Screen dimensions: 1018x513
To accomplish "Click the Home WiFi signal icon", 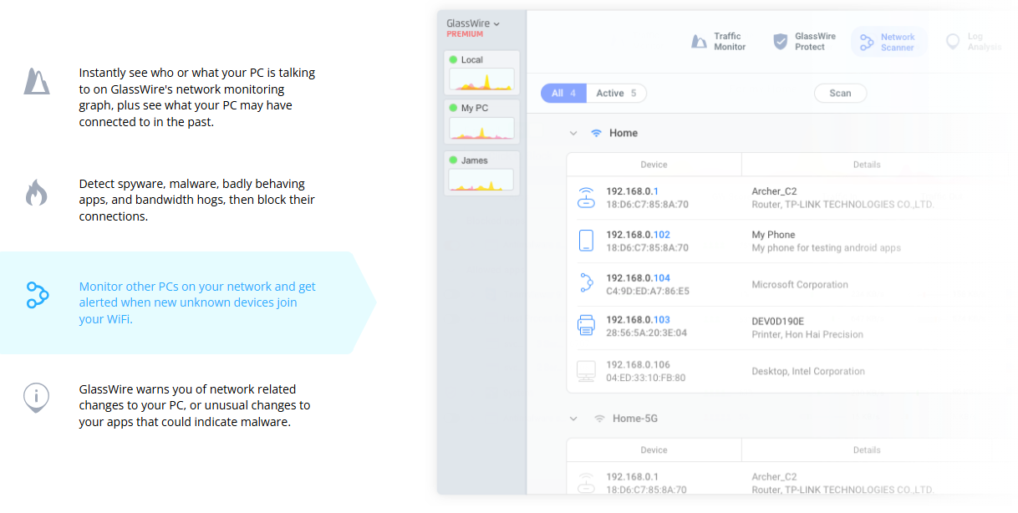I will point(596,133).
